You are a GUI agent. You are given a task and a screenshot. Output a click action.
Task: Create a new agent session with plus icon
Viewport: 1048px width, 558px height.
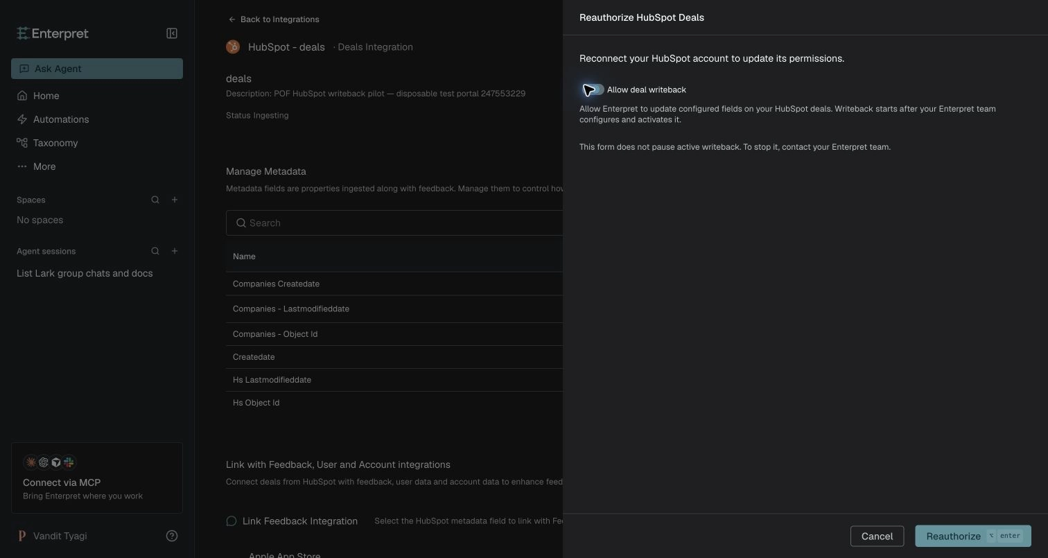[x=175, y=251]
